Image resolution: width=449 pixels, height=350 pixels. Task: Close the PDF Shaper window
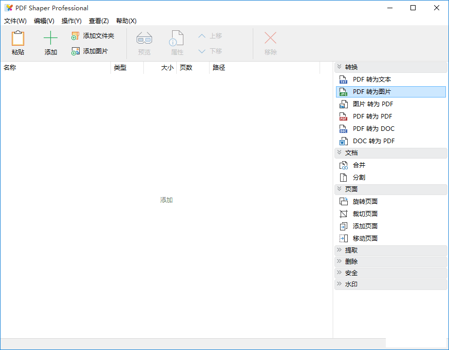tap(436, 8)
